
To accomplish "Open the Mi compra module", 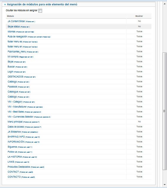I will pos(13,57).
